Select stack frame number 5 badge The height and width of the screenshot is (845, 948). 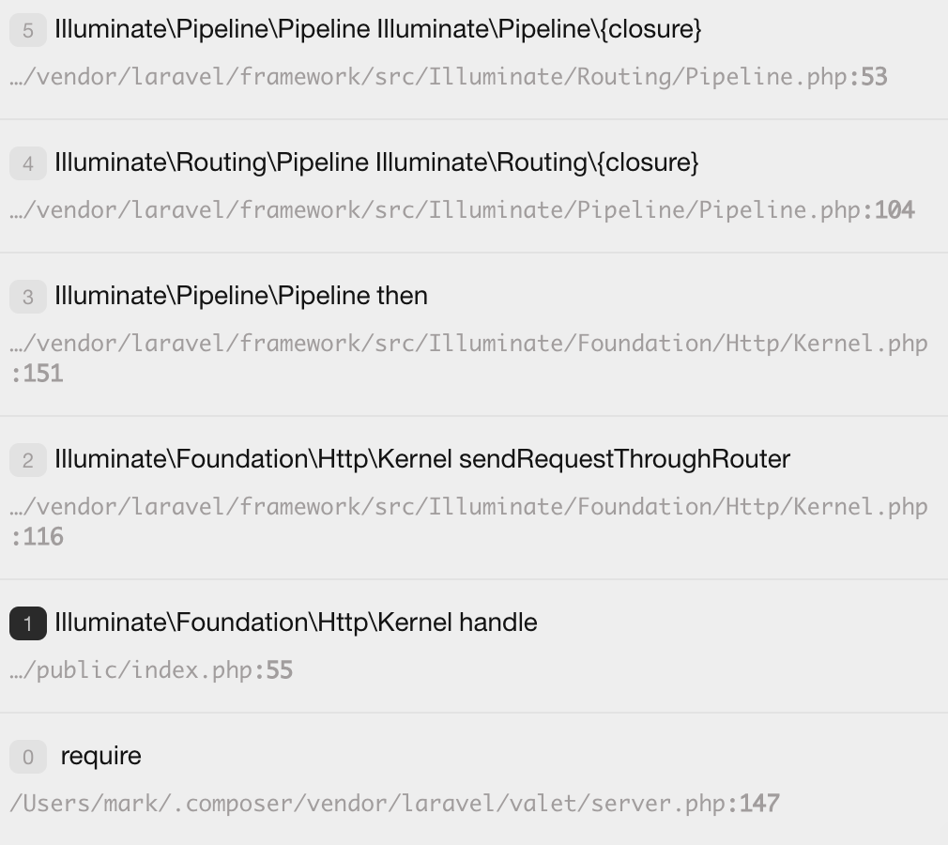[27, 30]
